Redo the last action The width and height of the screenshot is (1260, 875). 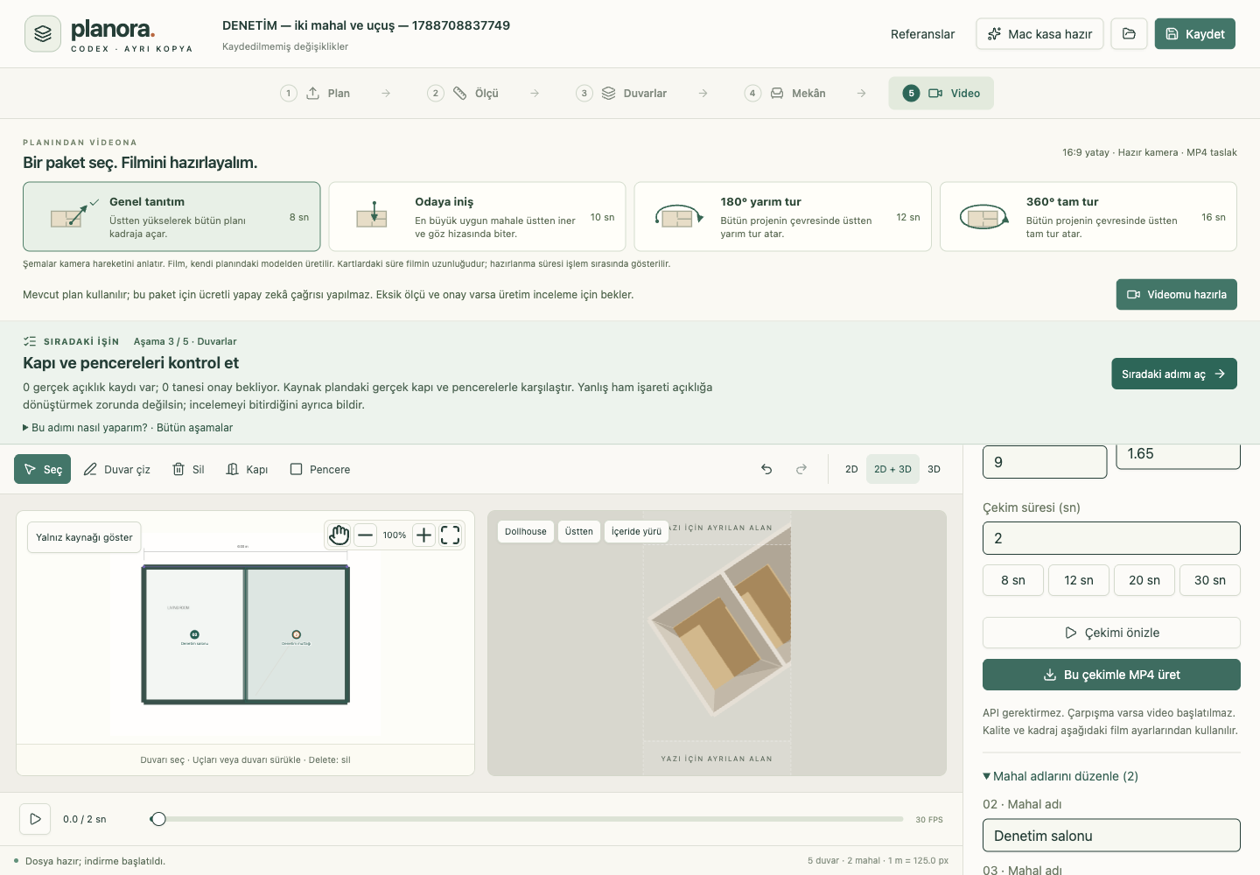tap(801, 469)
